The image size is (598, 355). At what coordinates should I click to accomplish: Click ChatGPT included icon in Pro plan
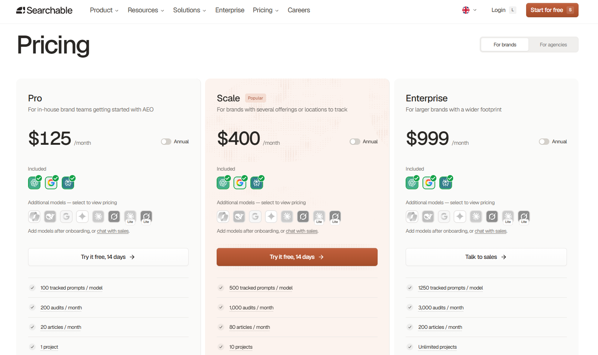click(x=34, y=183)
